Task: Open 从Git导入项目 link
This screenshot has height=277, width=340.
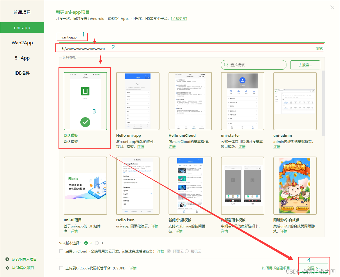Action: [23, 268]
